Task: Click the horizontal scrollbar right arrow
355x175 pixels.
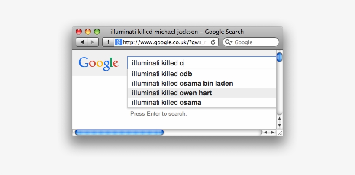Action: pyautogui.click(x=272, y=132)
